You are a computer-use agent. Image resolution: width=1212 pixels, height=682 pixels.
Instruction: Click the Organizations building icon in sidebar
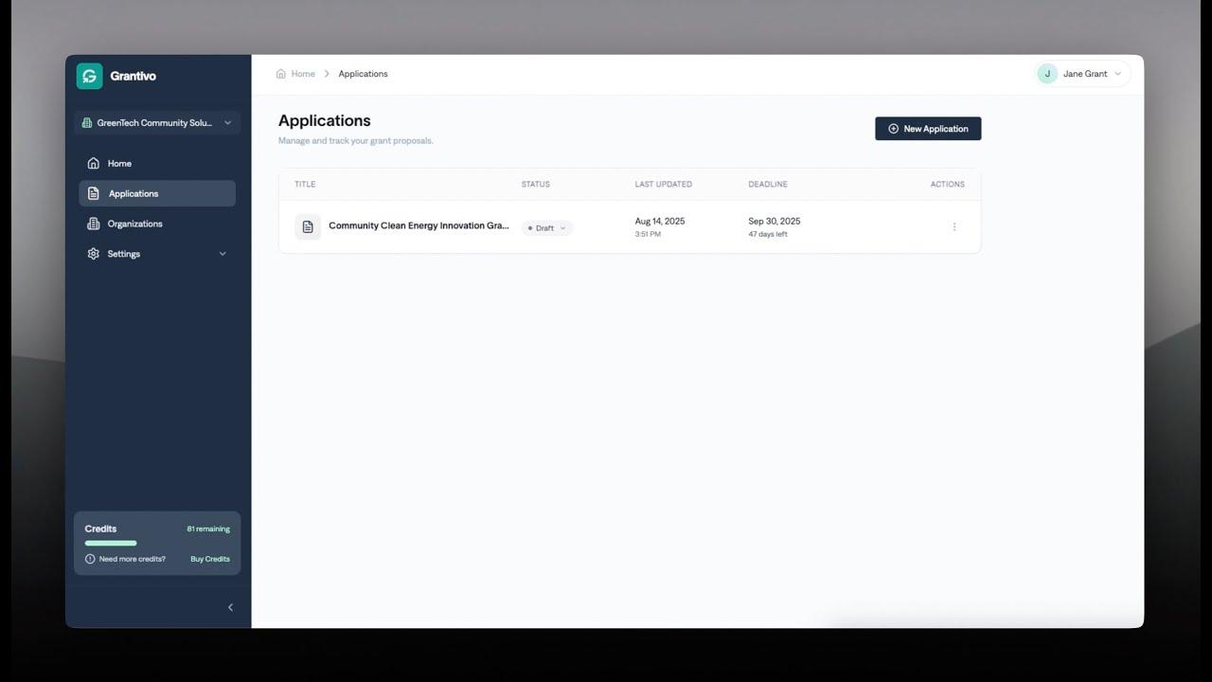pos(93,224)
